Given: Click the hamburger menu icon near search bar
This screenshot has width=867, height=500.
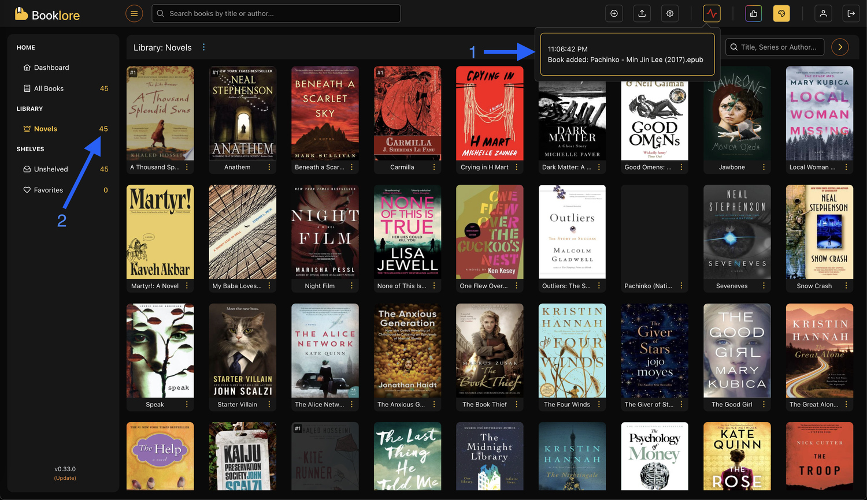Looking at the screenshot, I should tap(134, 13).
